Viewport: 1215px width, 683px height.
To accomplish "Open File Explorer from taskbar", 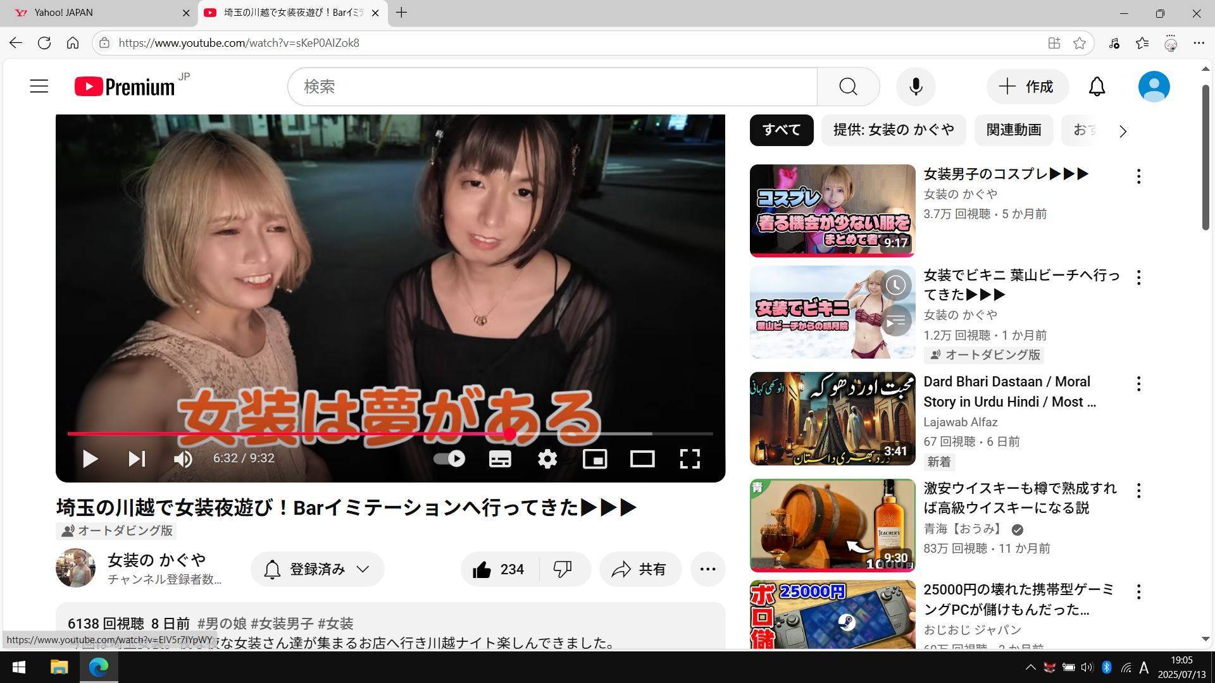I will tap(59, 667).
